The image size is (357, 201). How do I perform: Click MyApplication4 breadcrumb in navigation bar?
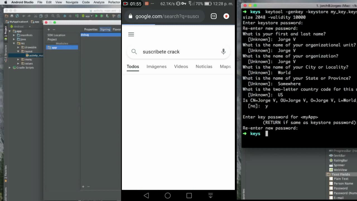click(x=17, y=21)
